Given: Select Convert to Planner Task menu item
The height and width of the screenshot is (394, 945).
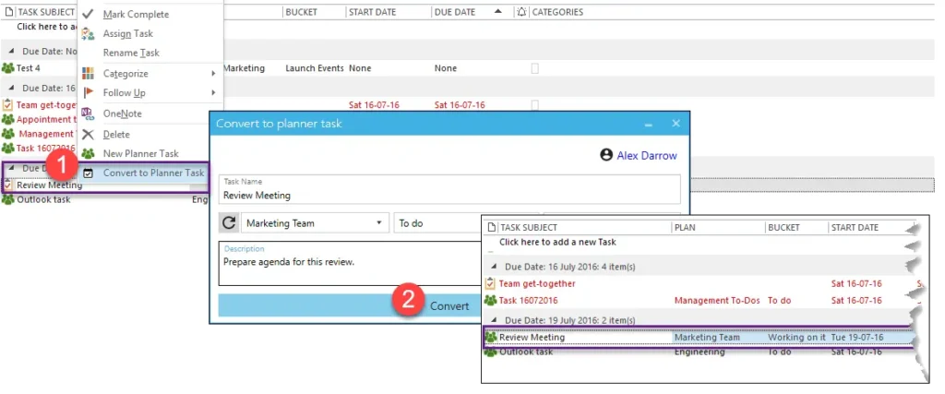Looking at the screenshot, I should tap(153, 173).
